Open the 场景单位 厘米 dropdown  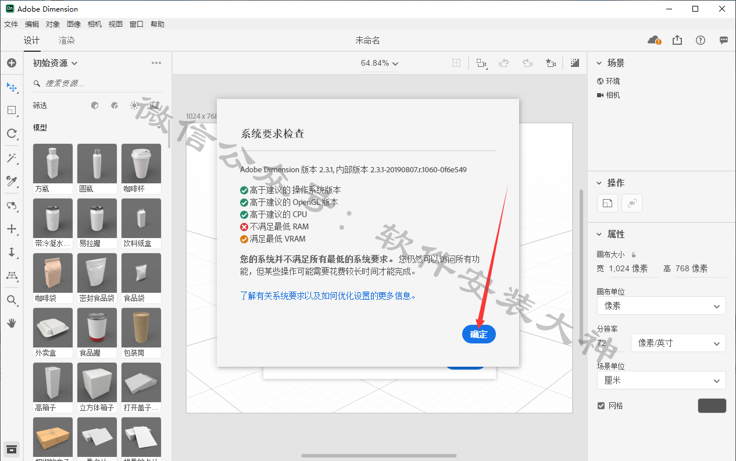[662, 380]
